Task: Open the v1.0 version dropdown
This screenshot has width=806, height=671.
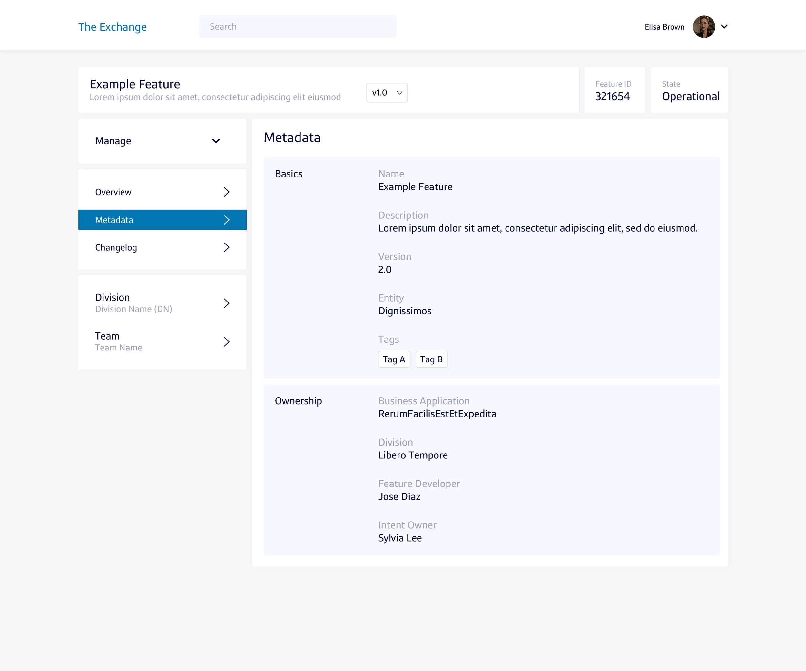Action: tap(387, 93)
